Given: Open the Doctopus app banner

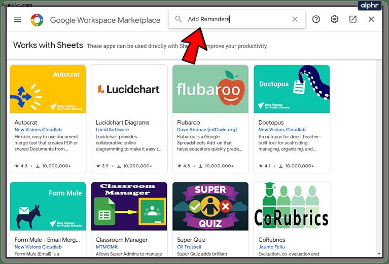Looking at the screenshot, I should tap(292, 89).
